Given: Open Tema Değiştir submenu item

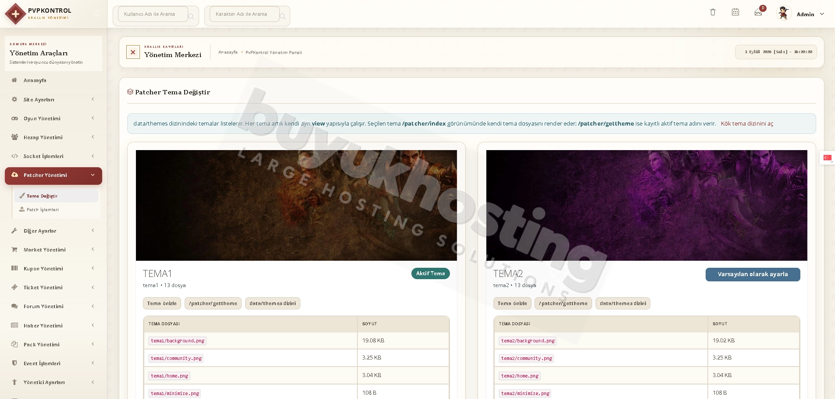Looking at the screenshot, I should [x=56, y=196].
